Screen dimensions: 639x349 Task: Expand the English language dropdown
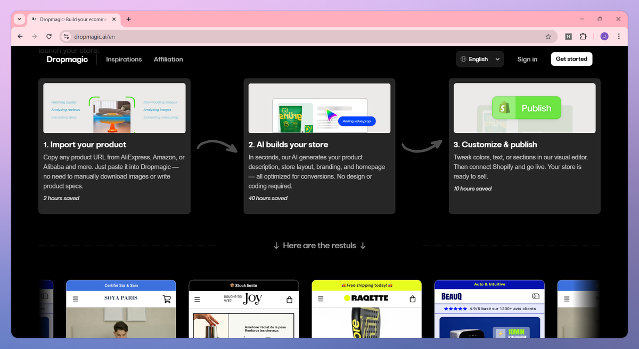[x=480, y=59]
